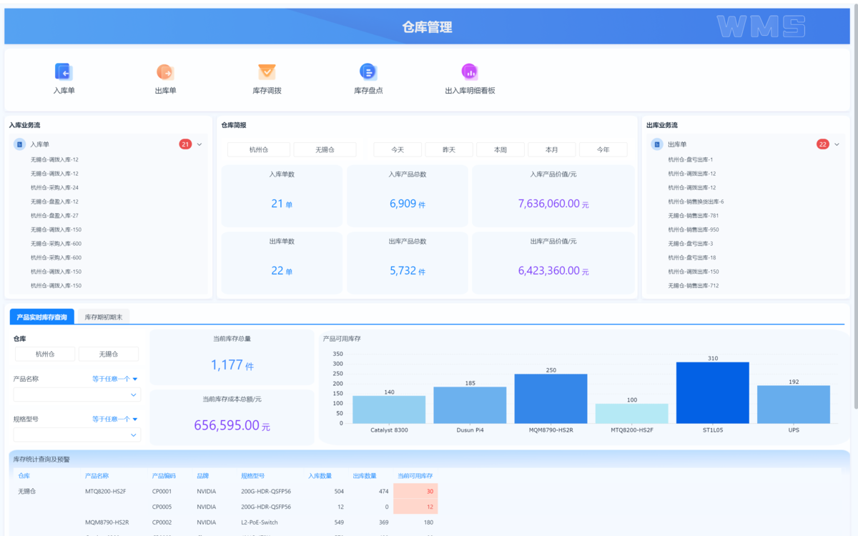Image resolution: width=858 pixels, height=536 pixels.
Task: Open the 产品名称 value combo box
Action: click(x=77, y=394)
